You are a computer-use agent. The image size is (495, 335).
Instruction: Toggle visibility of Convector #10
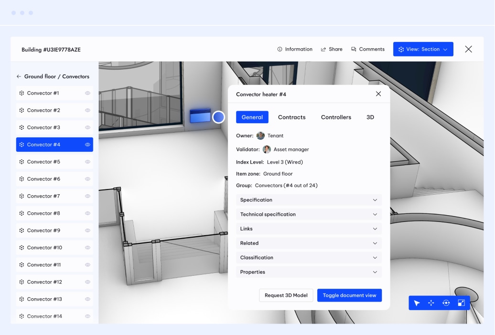coord(88,248)
